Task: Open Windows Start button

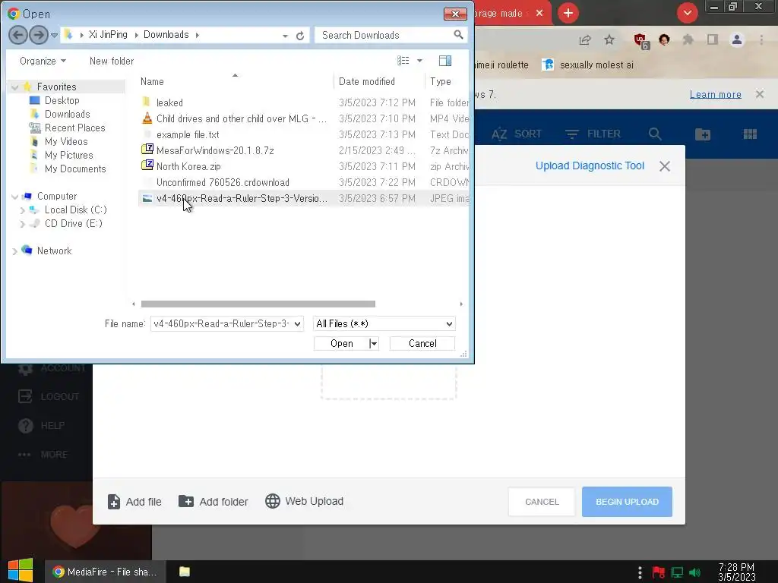Action: [x=21, y=571]
